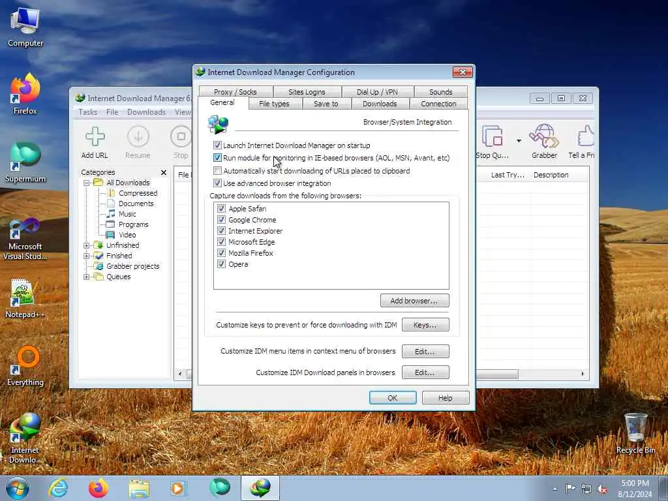Click the volume muted tray icon
This screenshot has height=501, width=668.
pyautogui.click(x=602, y=489)
